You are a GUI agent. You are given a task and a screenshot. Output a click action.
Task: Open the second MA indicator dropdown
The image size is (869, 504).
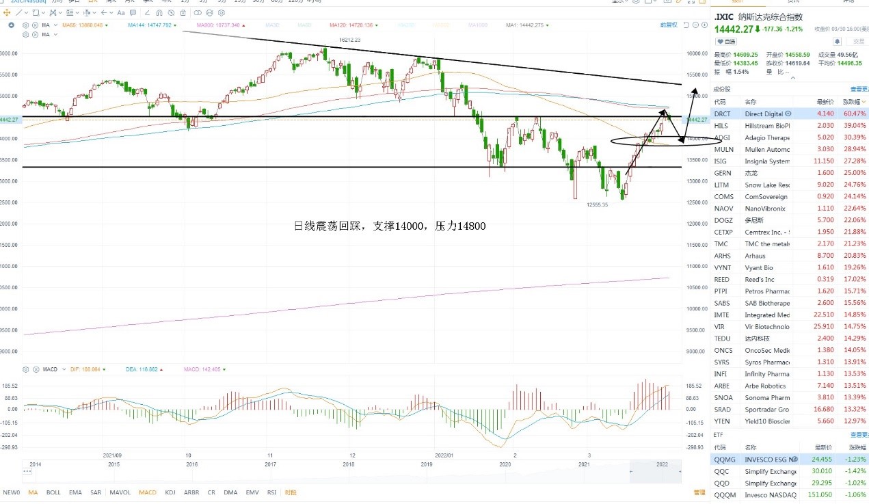click(x=55, y=34)
